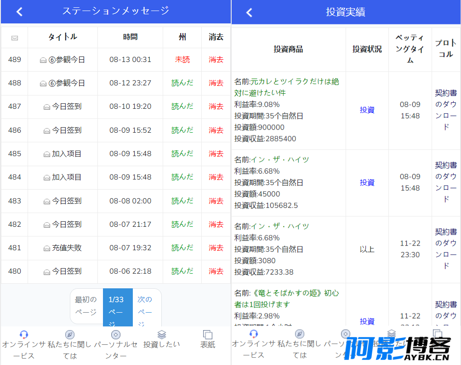Select current page 1/33 indicator
Image resolution: width=461 pixels, height=365 pixels.
[x=118, y=308]
